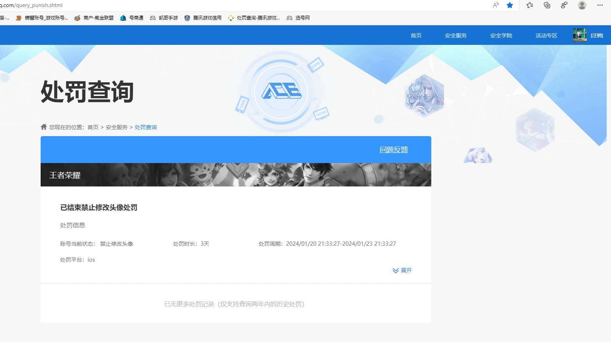Click the 号商通 bookmark icon

tap(123, 18)
